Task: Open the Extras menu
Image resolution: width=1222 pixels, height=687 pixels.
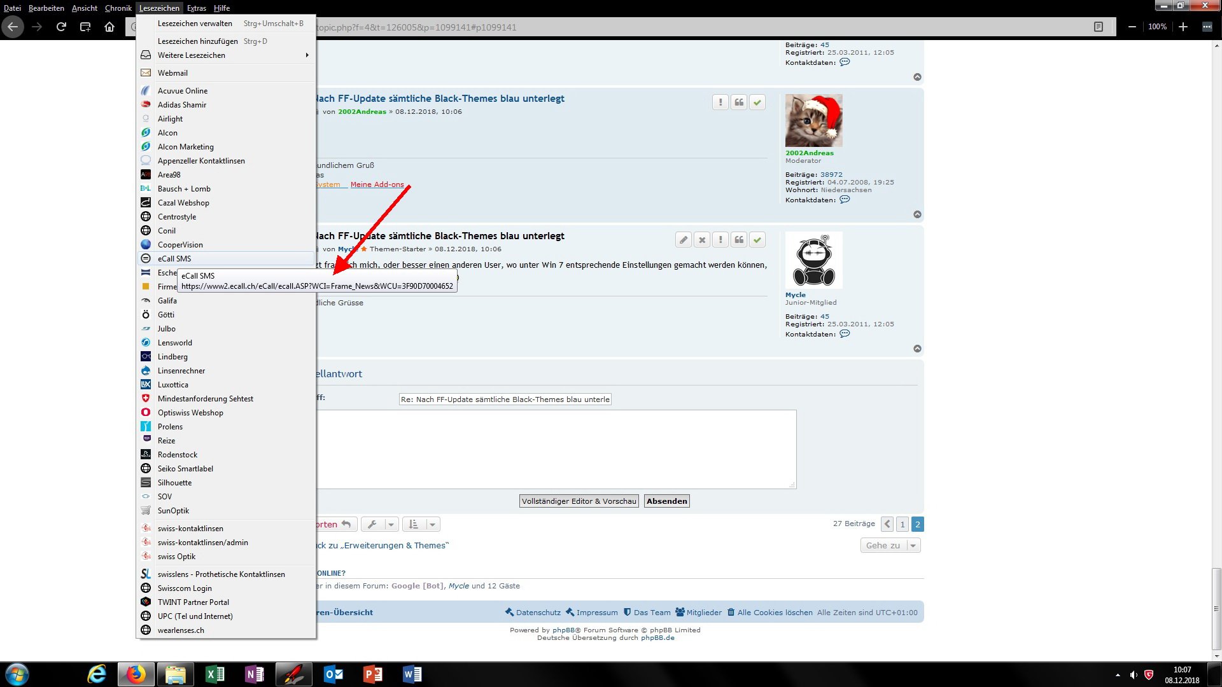Action: click(x=196, y=8)
